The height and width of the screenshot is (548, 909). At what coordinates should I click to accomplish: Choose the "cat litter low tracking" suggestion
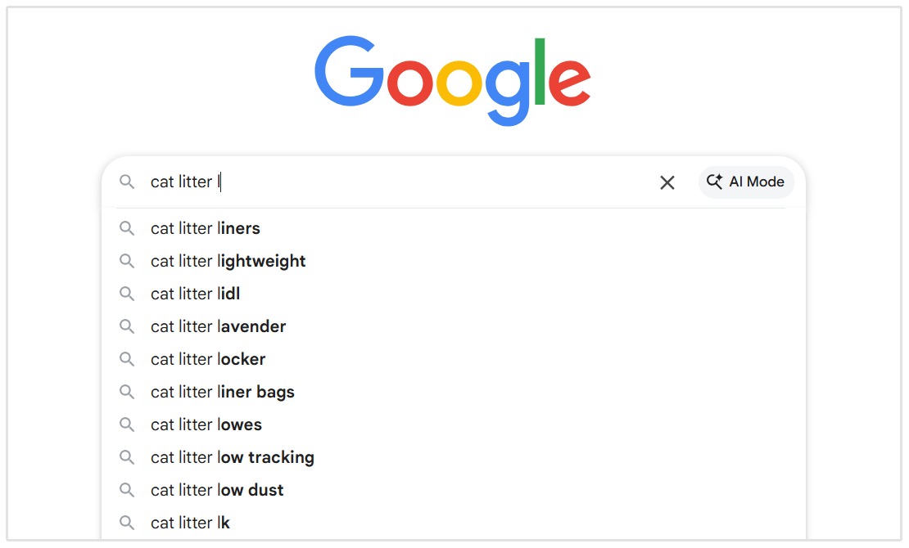pos(232,457)
